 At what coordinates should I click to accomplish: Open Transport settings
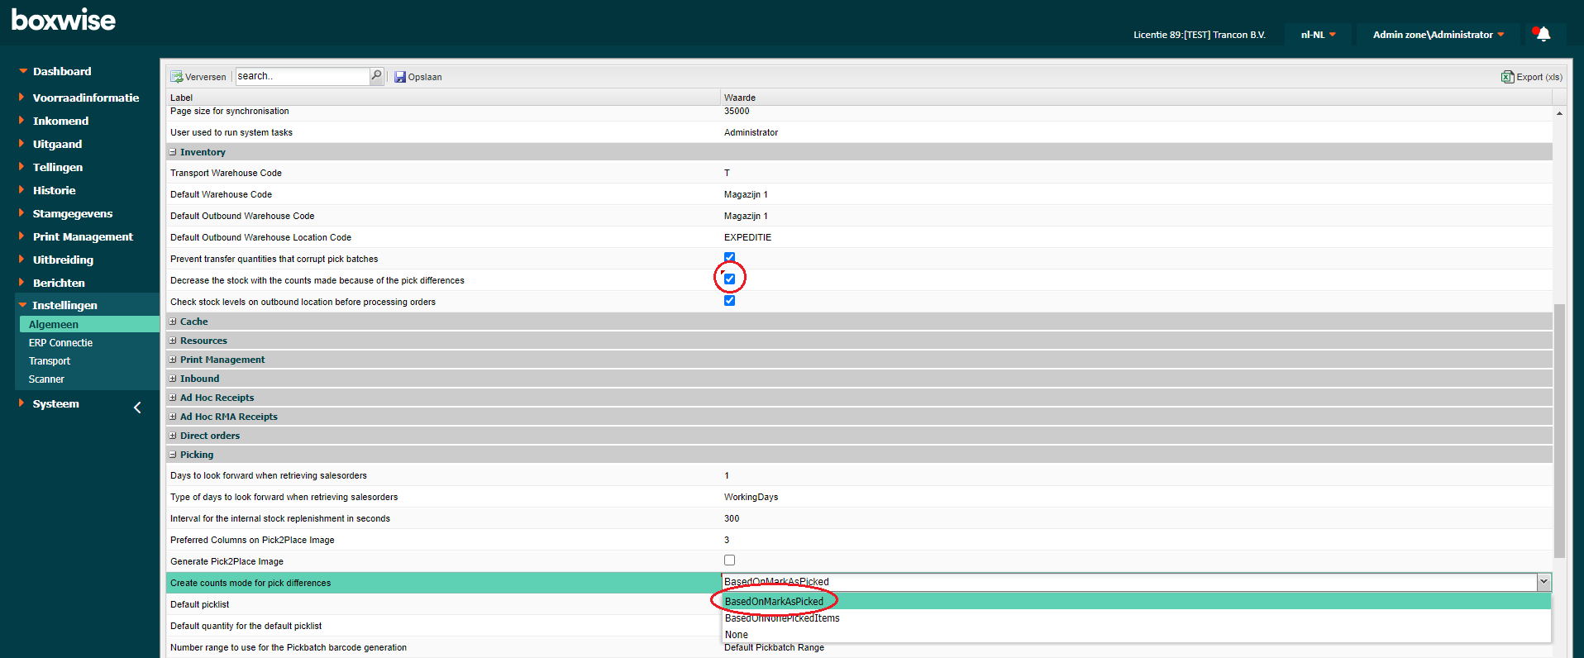(x=50, y=361)
